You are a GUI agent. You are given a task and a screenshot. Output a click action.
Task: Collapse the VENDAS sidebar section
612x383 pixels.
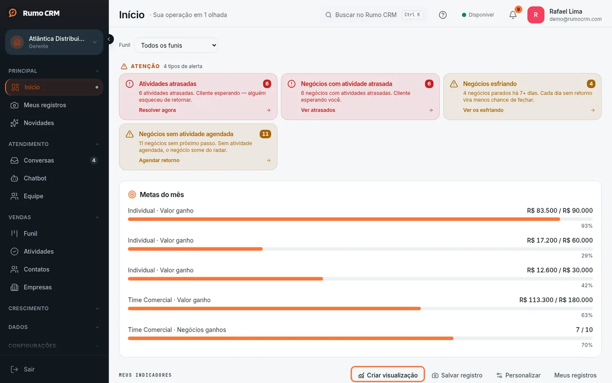(54, 217)
